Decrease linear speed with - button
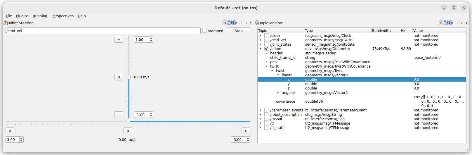The height and width of the screenshot is (155, 472). (119, 115)
